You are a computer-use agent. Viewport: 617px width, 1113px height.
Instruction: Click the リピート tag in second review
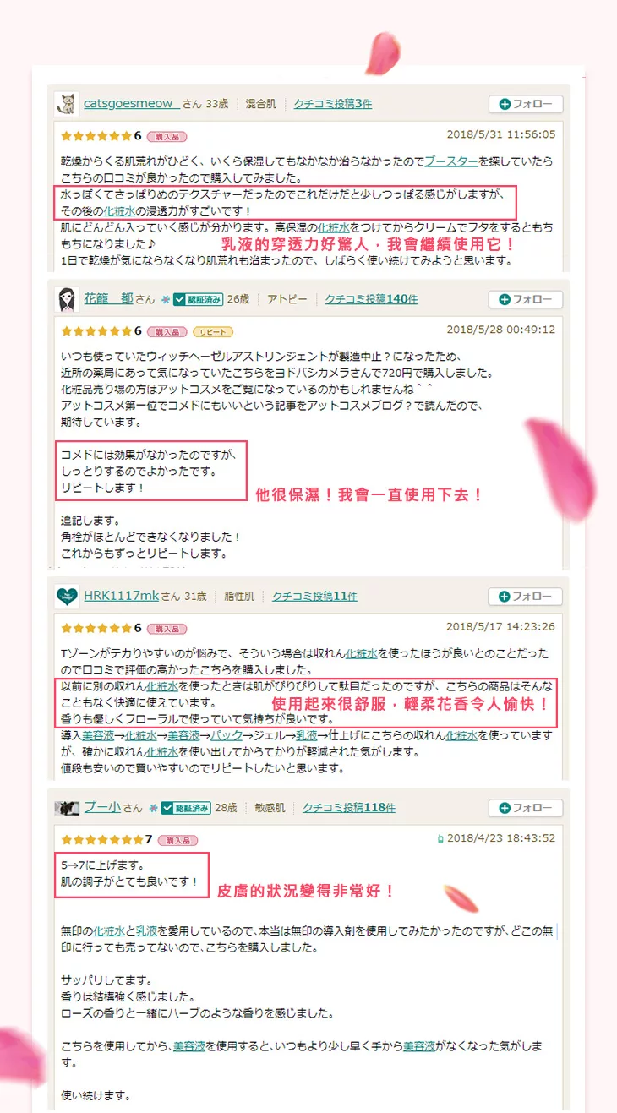click(x=213, y=331)
